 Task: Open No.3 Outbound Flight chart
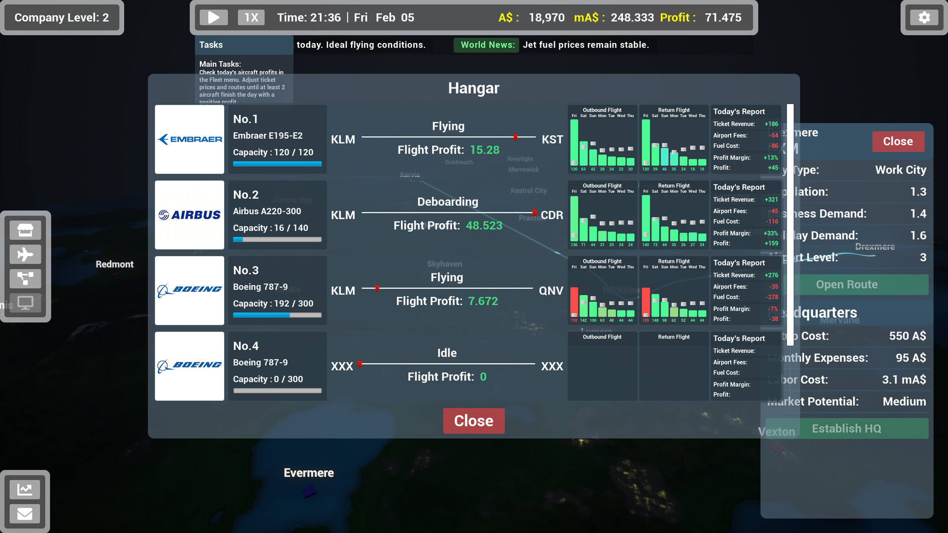click(602, 290)
